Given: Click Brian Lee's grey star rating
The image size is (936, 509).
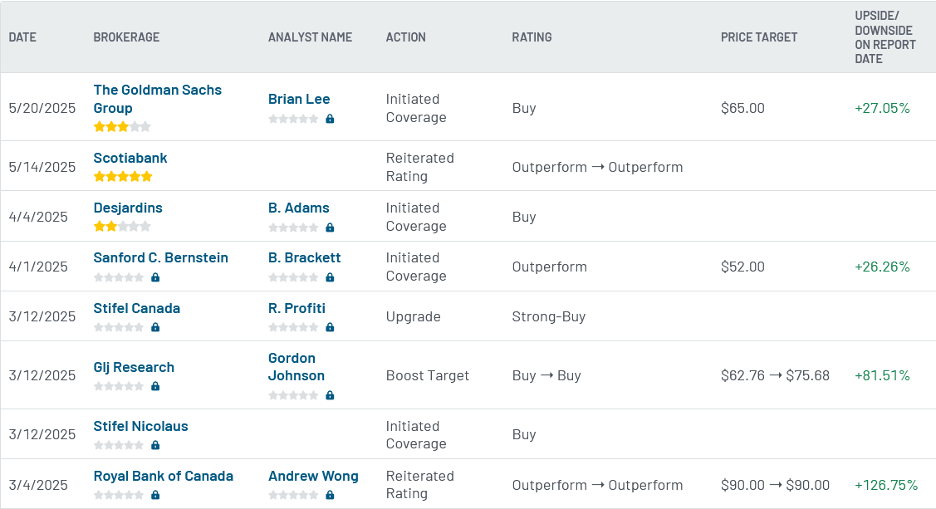Looking at the screenshot, I should click(x=293, y=119).
